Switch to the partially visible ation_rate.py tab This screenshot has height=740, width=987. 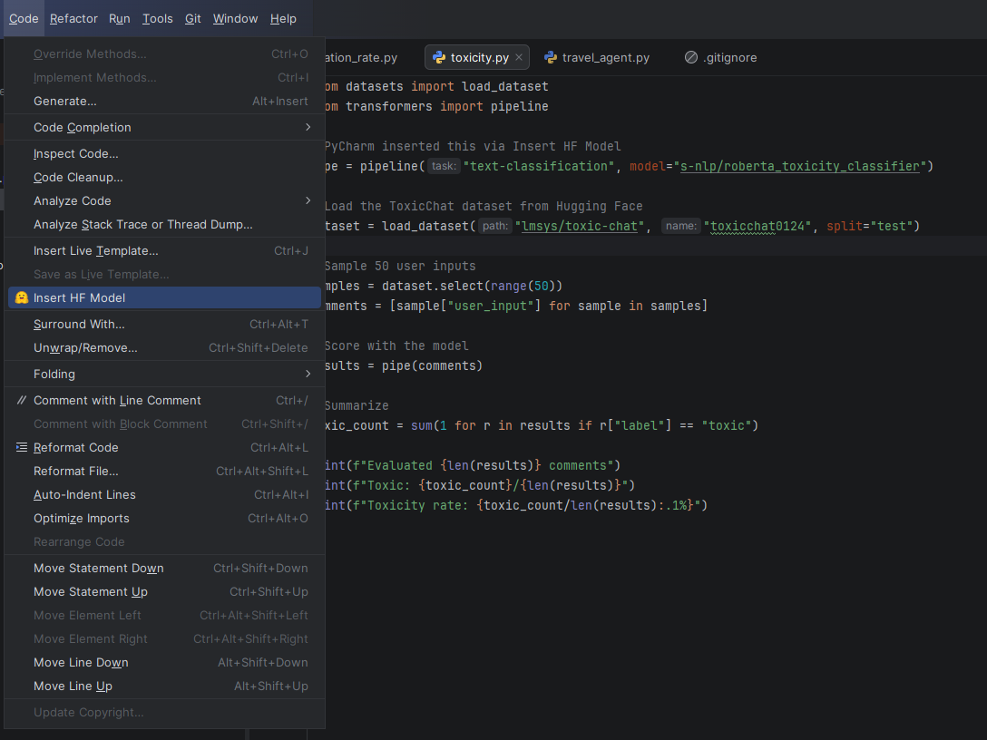coord(362,57)
